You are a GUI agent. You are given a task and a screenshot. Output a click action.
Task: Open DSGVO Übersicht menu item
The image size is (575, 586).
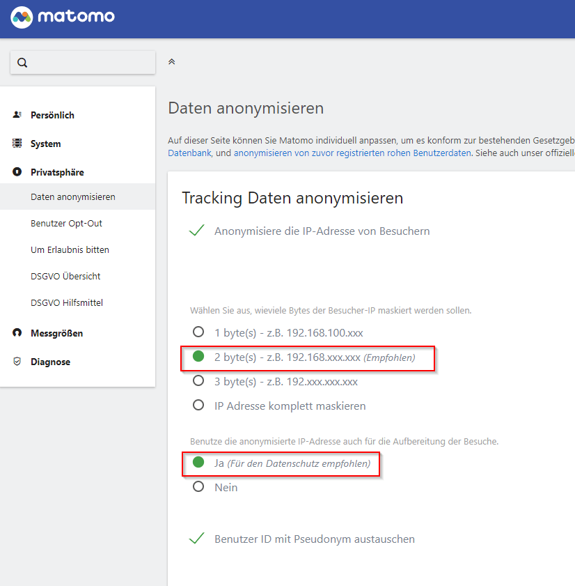point(65,277)
